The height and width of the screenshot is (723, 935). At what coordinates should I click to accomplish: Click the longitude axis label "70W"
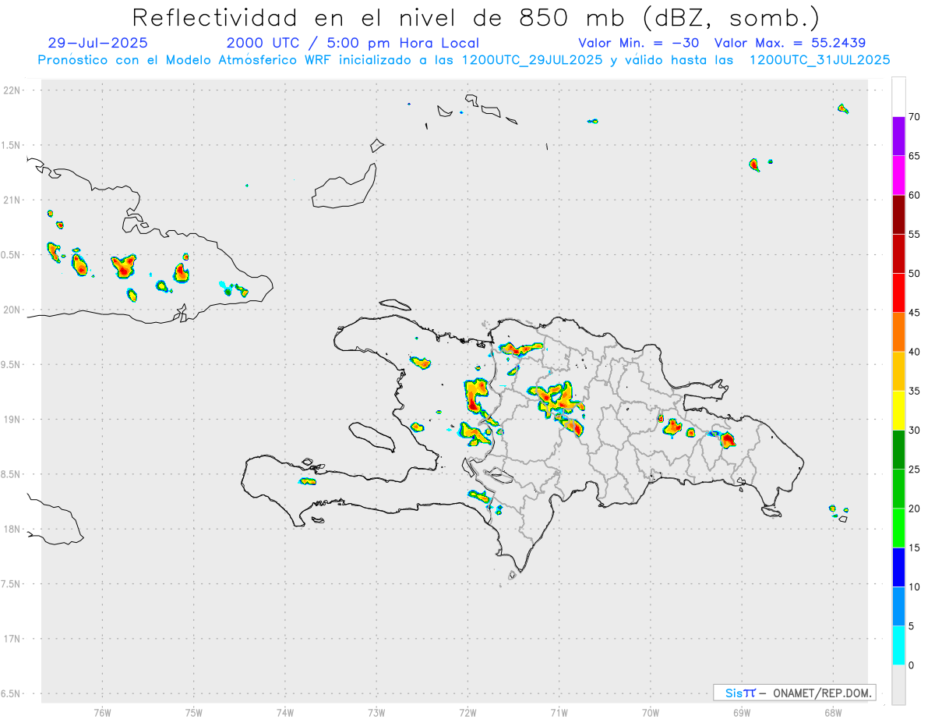[x=651, y=713]
